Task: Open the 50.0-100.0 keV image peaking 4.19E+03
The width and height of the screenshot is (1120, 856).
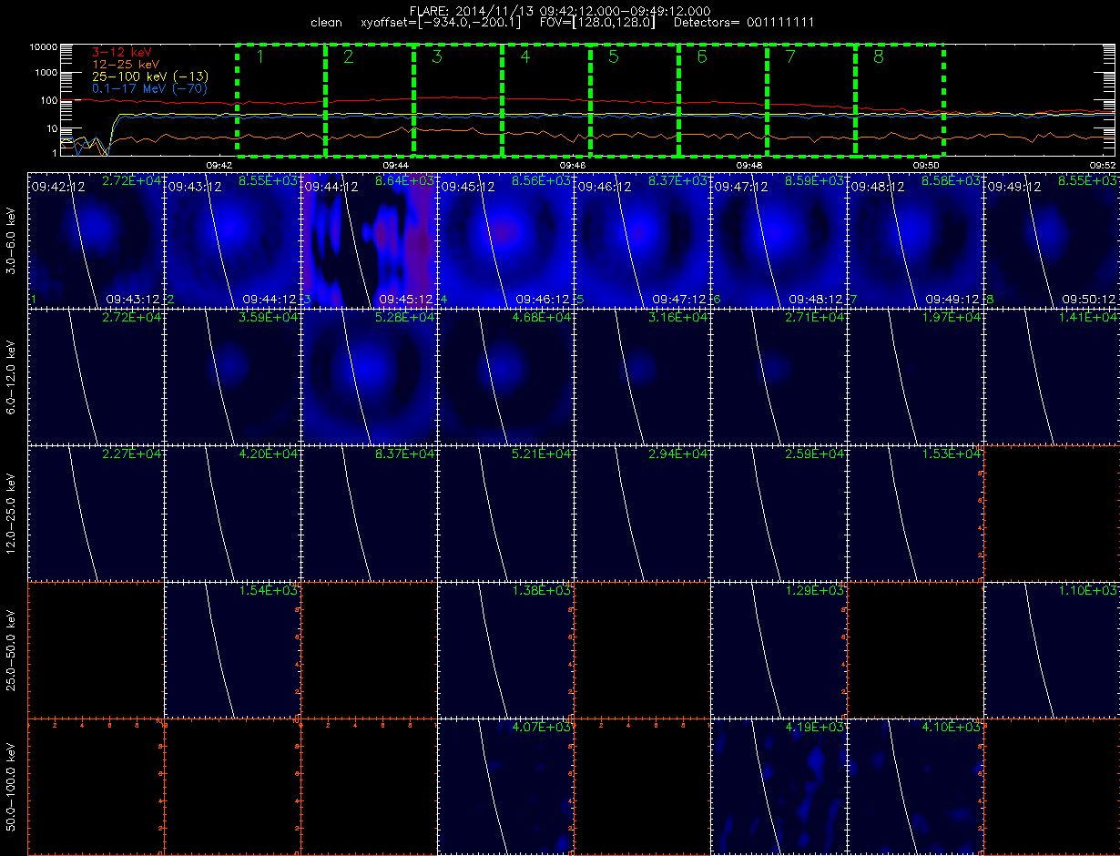Action: (779, 786)
